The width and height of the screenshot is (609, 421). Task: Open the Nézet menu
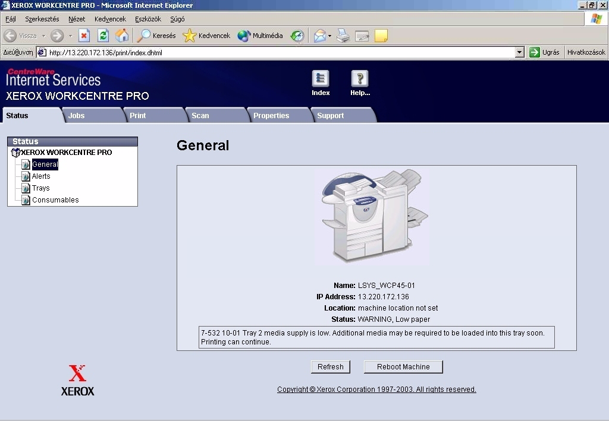[x=77, y=19]
